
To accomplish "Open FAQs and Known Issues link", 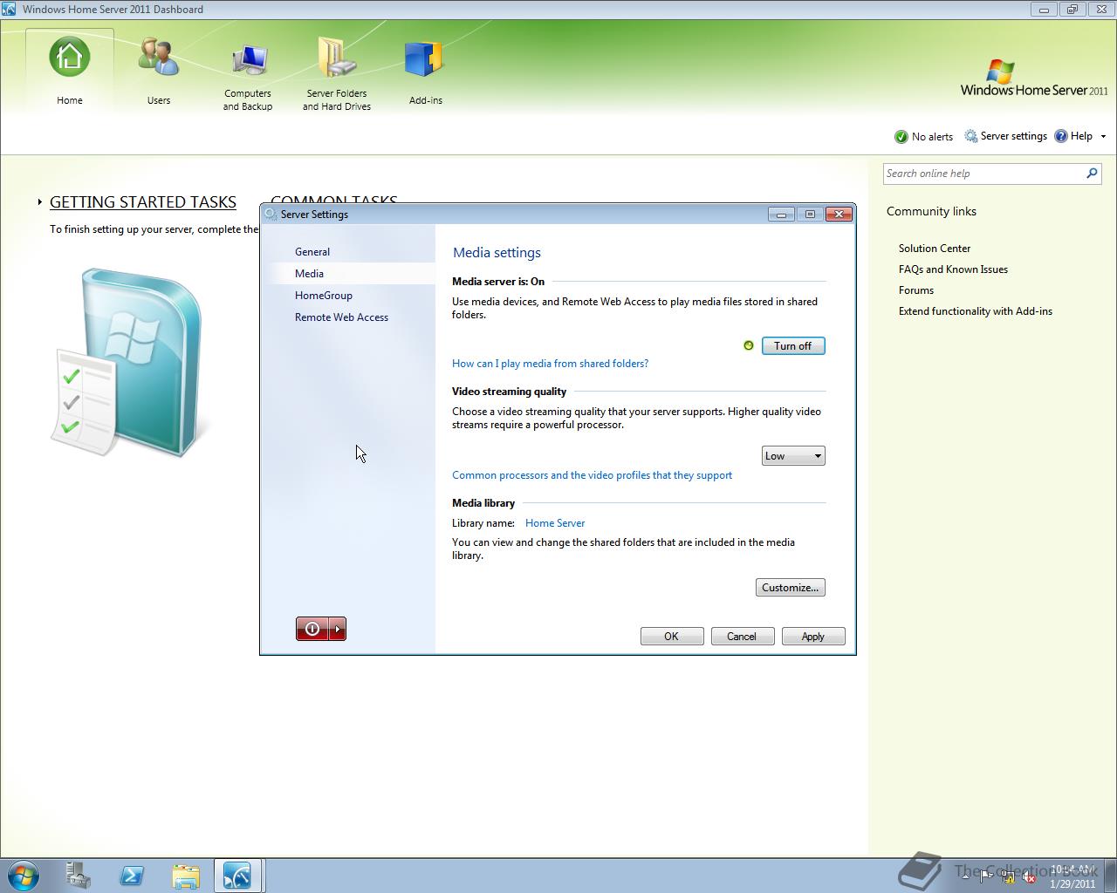I will tap(953, 269).
